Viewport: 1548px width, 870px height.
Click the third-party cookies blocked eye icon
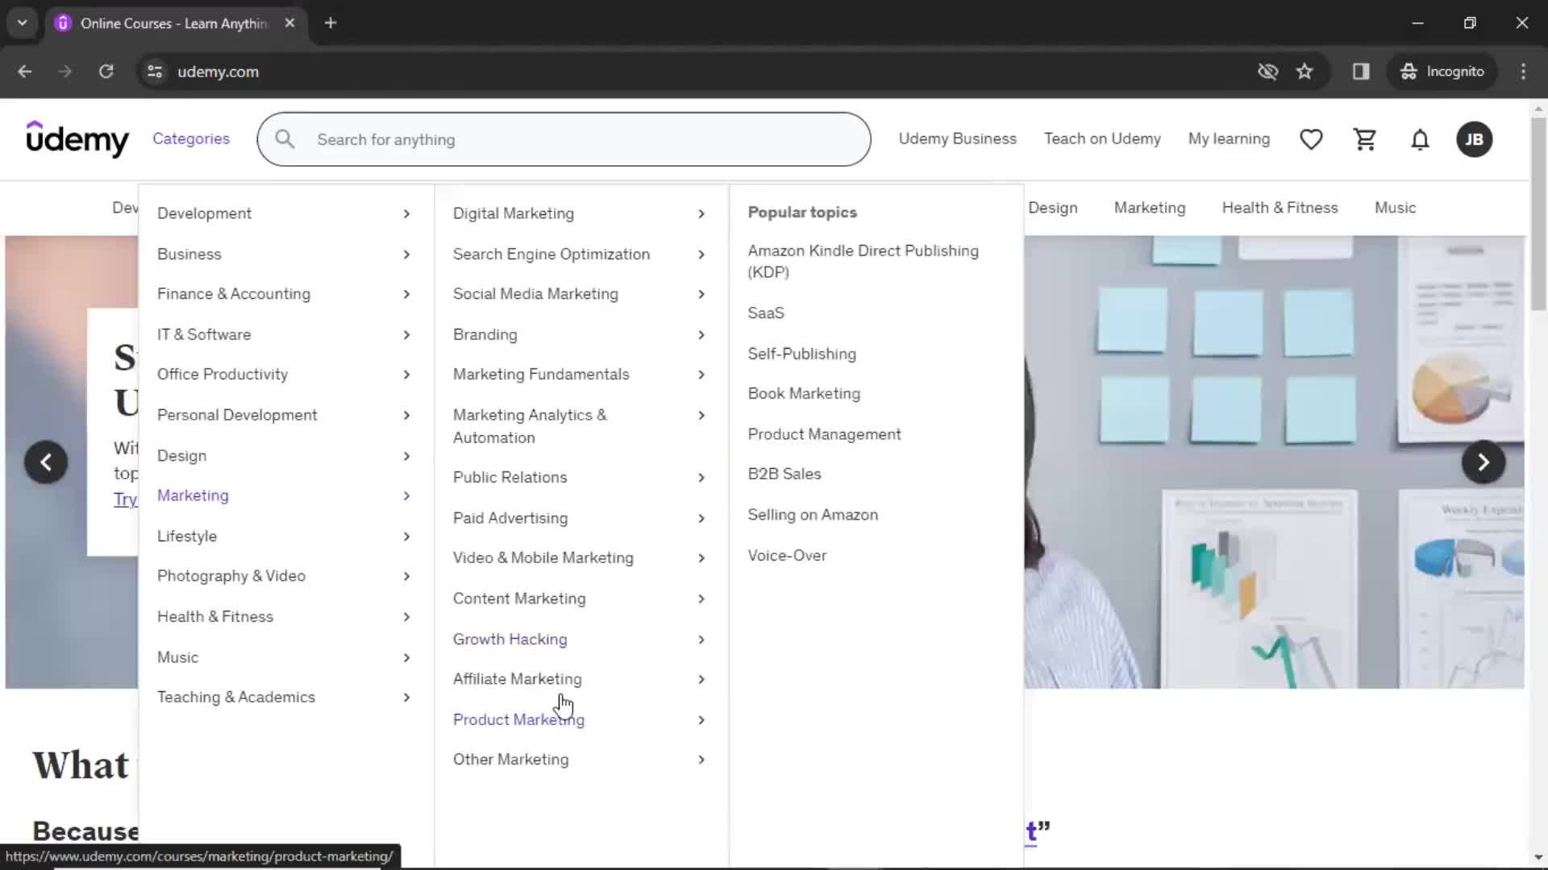(1267, 72)
